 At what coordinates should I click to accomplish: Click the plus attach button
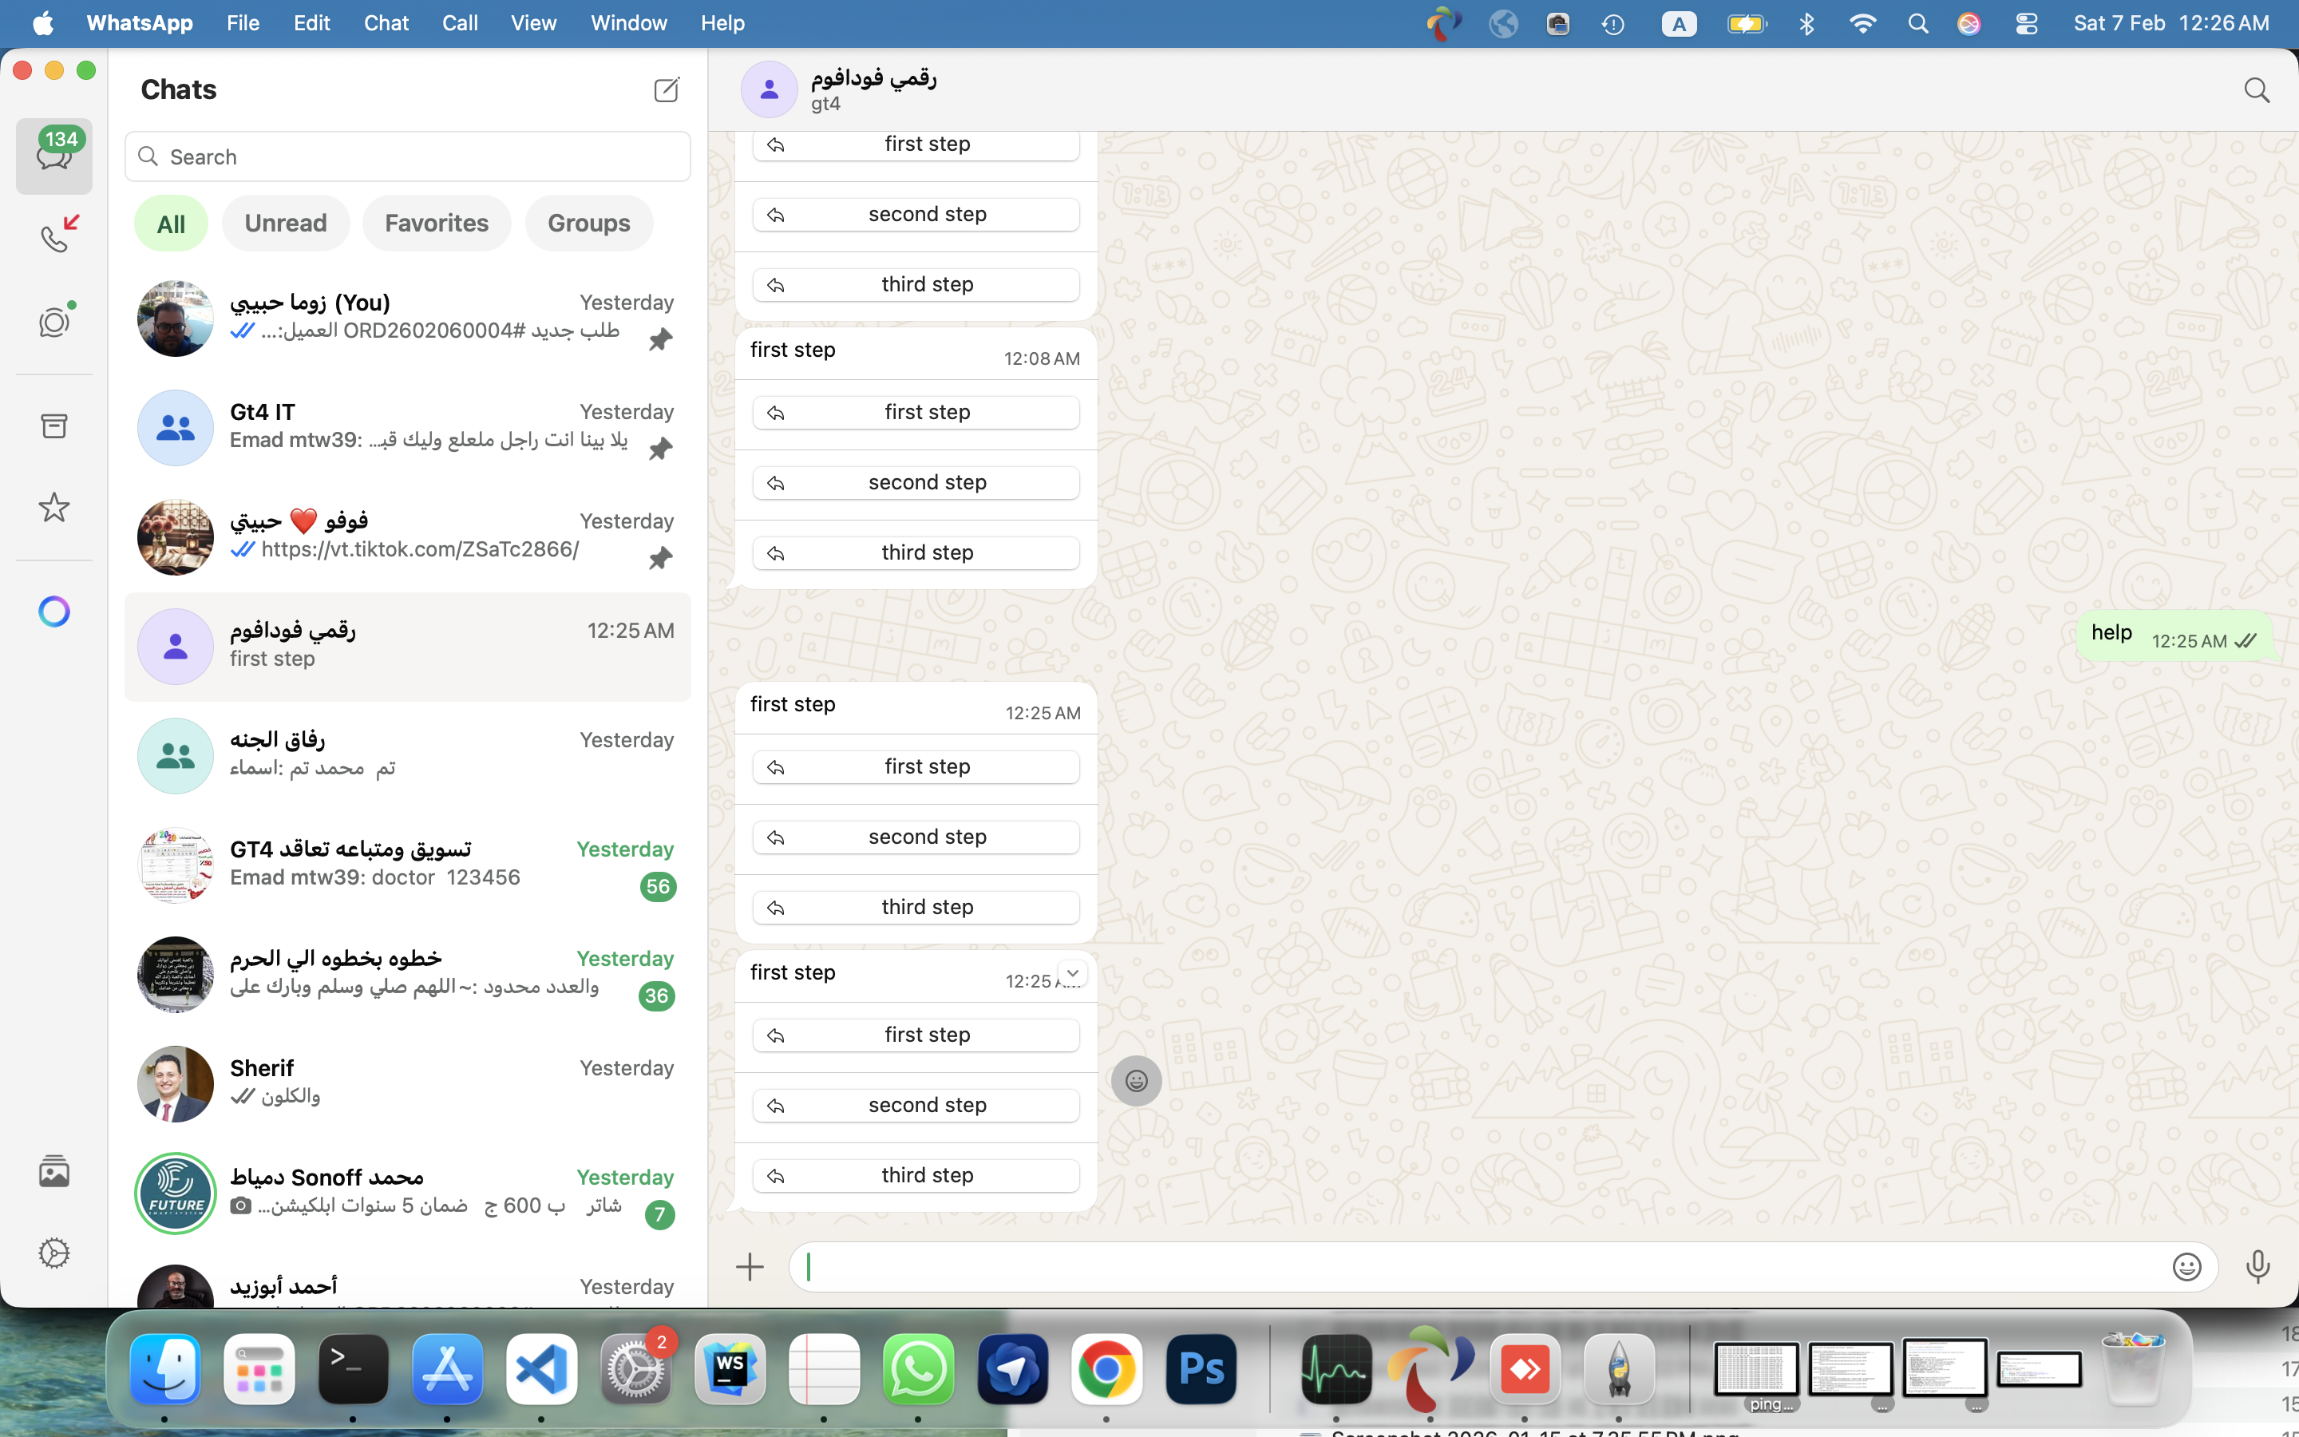(750, 1267)
